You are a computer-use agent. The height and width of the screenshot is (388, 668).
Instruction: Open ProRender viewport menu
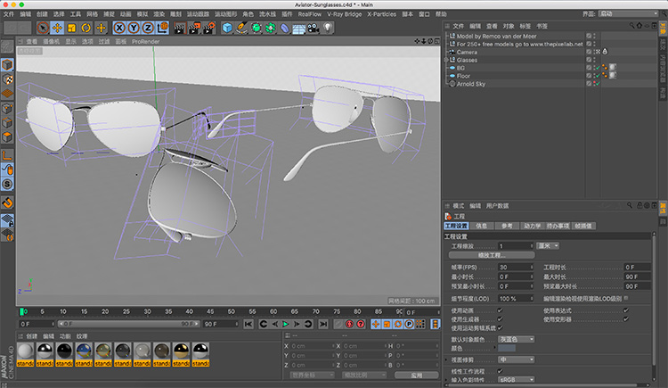(146, 41)
